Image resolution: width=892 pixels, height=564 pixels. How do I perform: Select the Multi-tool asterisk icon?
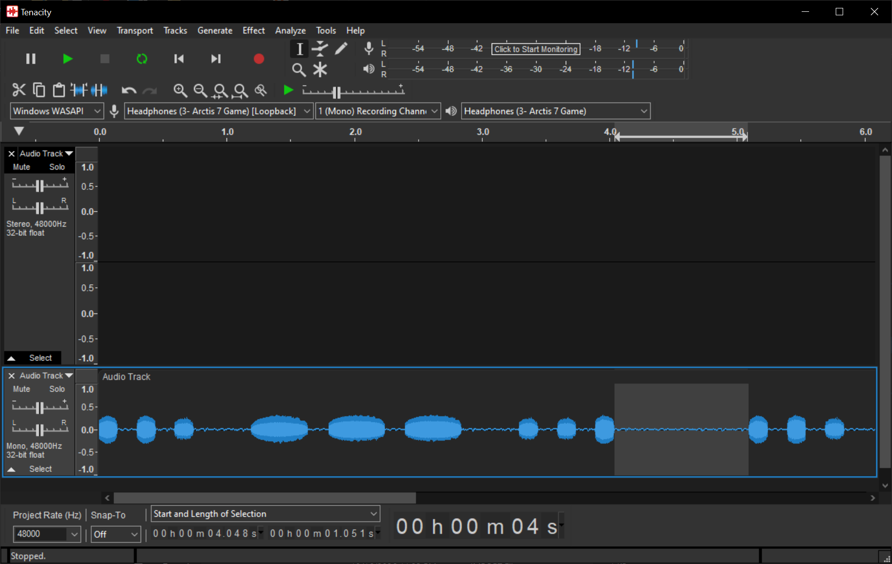[320, 70]
